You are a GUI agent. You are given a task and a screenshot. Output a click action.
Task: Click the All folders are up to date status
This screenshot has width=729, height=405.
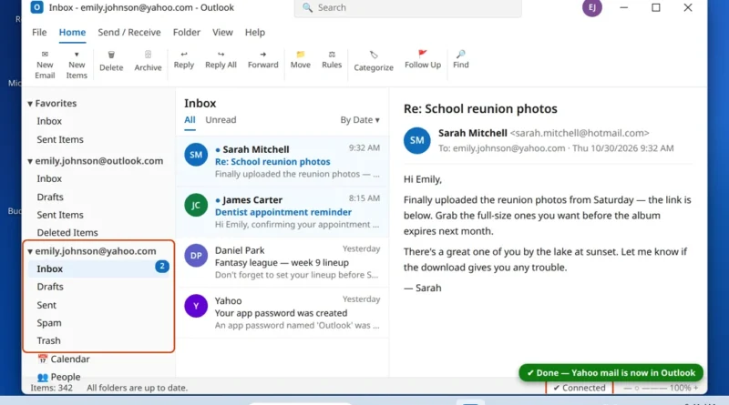(x=138, y=388)
